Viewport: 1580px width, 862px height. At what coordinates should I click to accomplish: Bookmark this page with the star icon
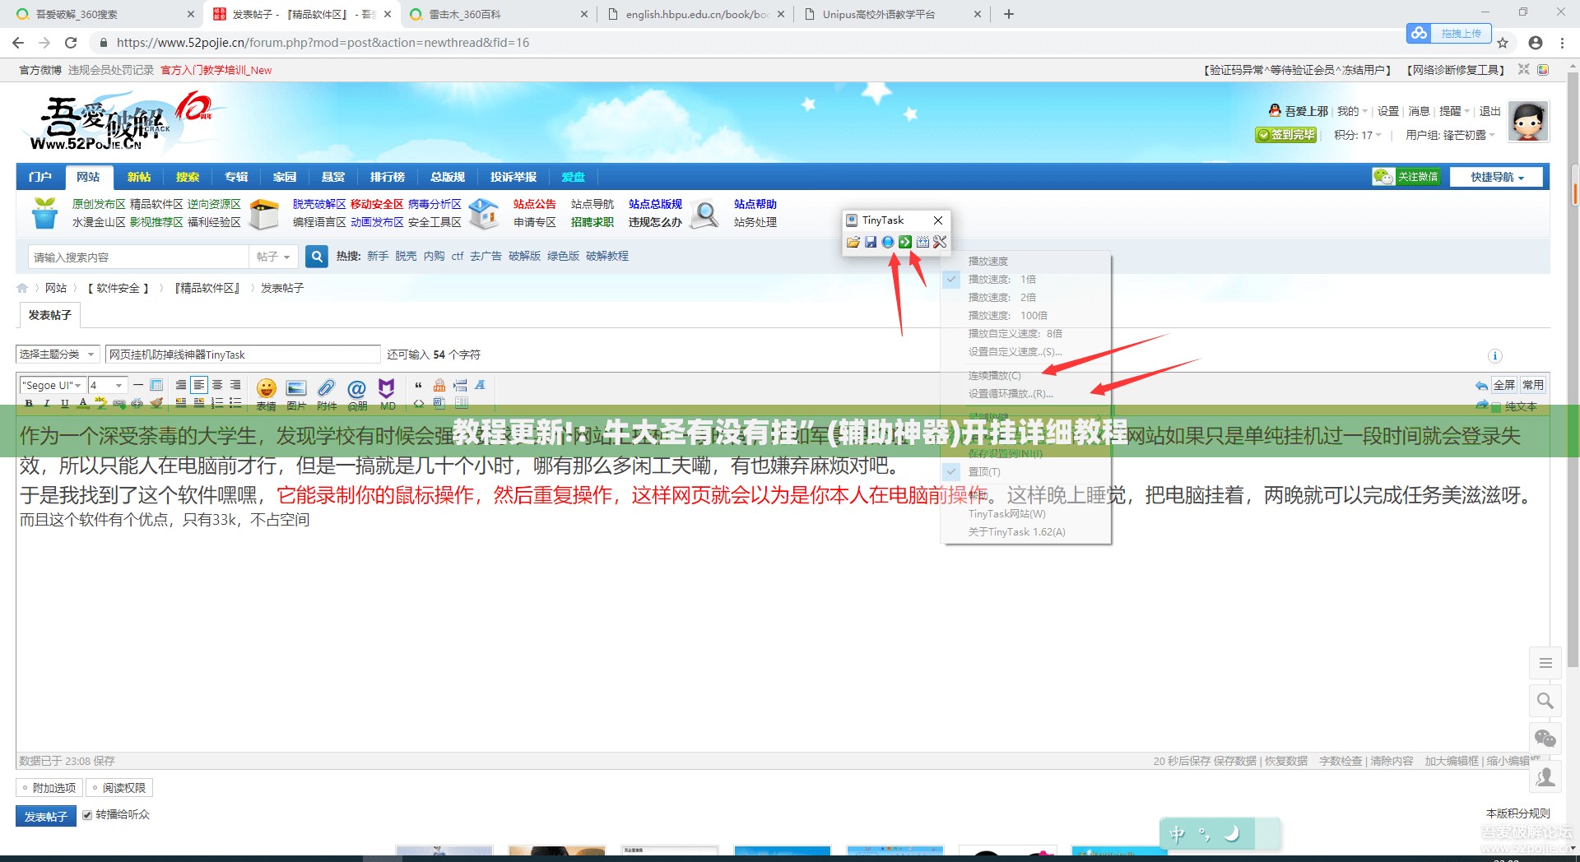click(1503, 43)
